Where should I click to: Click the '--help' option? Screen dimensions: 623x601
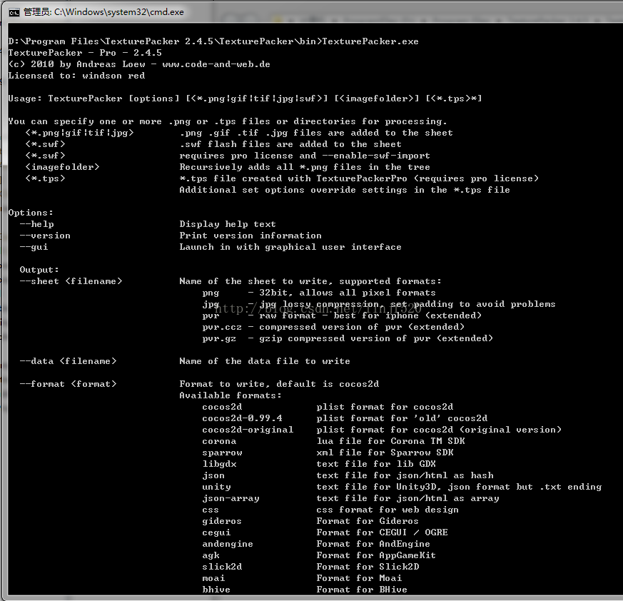coord(36,225)
